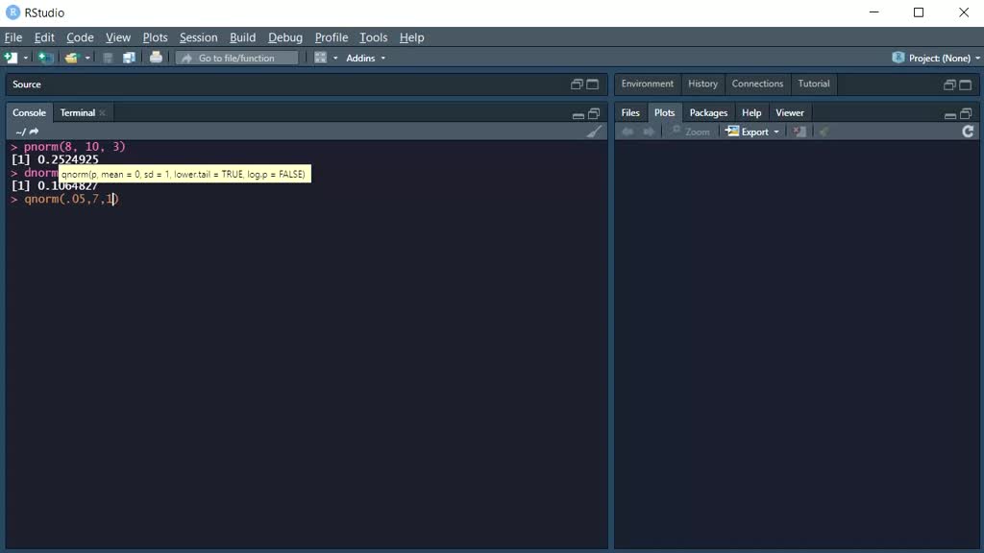Switch to the Terminal tab
The image size is (984, 553).
[x=78, y=113]
